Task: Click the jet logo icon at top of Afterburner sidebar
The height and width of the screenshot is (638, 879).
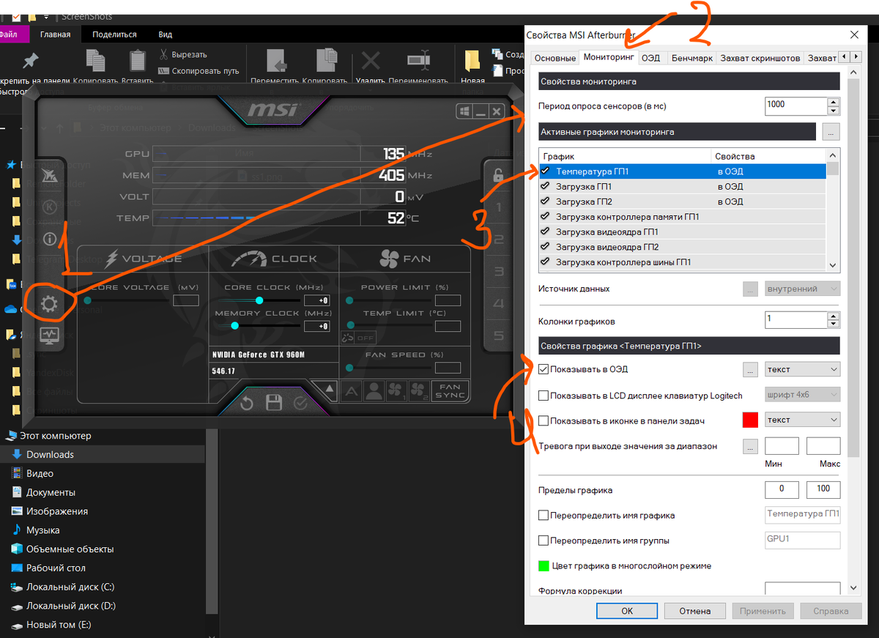Action: click(x=50, y=174)
